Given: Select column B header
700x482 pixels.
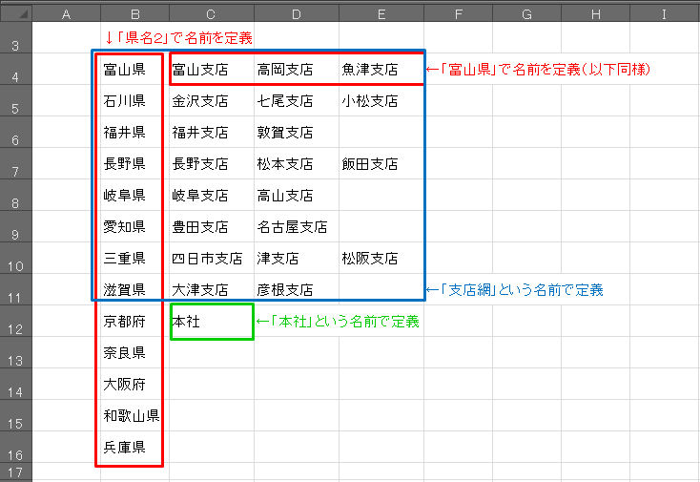Looking at the screenshot, I should 134,14.
